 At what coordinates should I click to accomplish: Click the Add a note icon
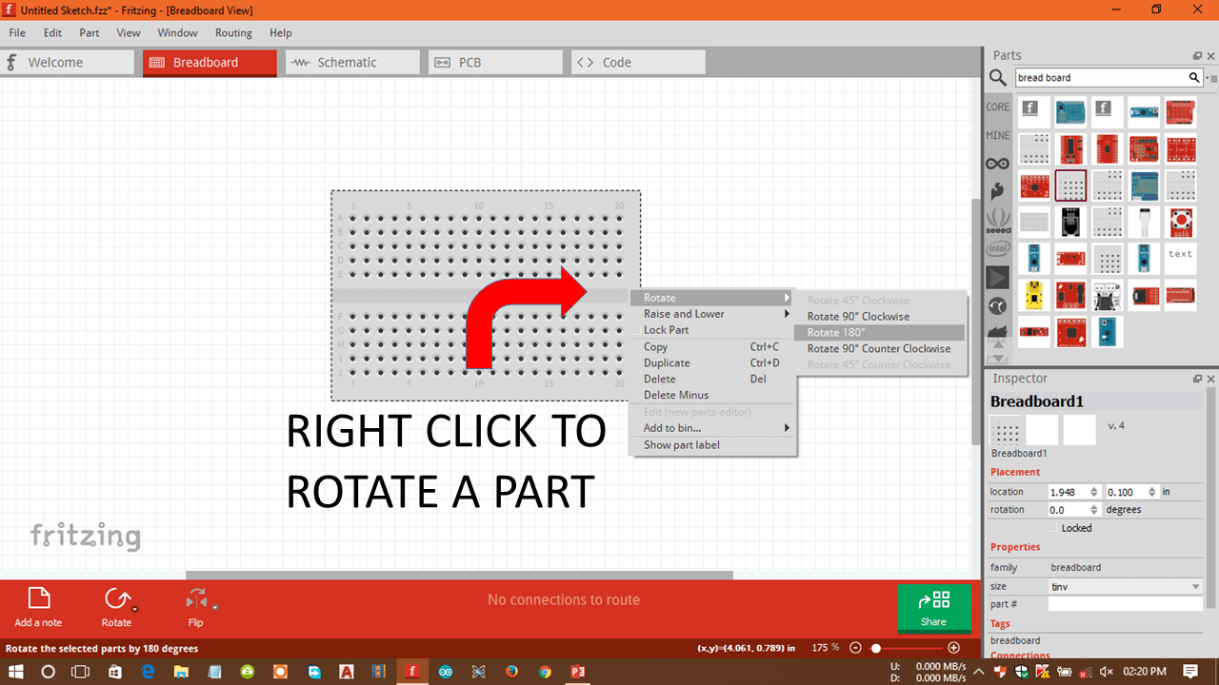pos(38,599)
